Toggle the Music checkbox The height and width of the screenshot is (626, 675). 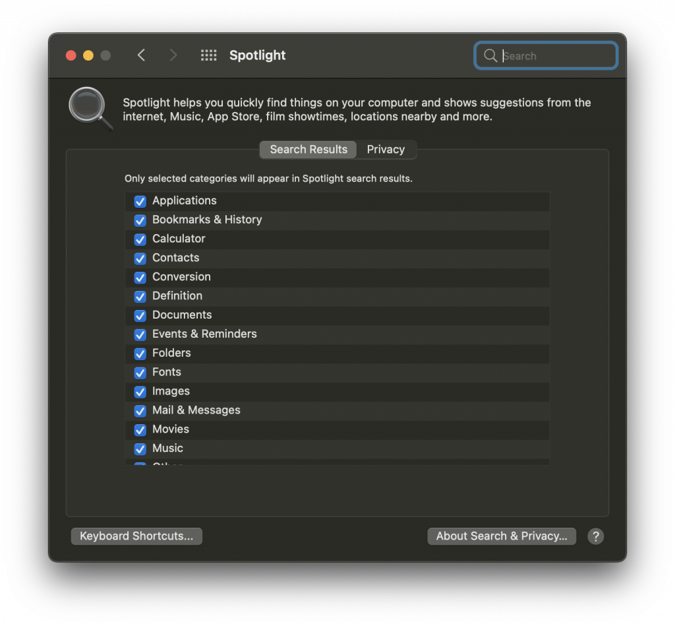pos(140,449)
